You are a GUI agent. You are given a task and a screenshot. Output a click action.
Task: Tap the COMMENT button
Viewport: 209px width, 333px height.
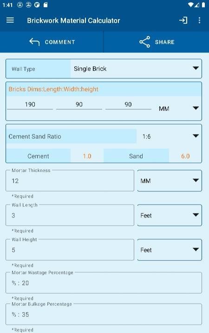[x=52, y=42]
